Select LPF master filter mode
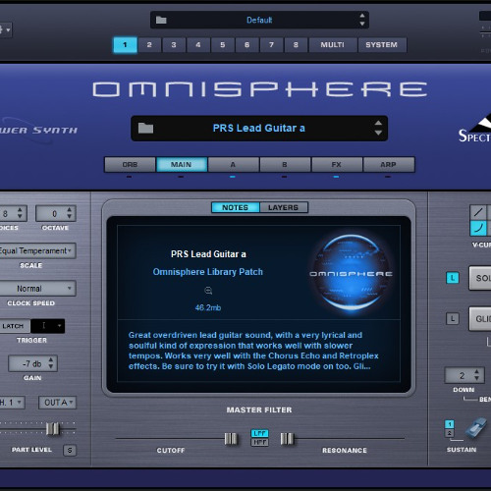This screenshot has width=491, height=491. point(259,433)
